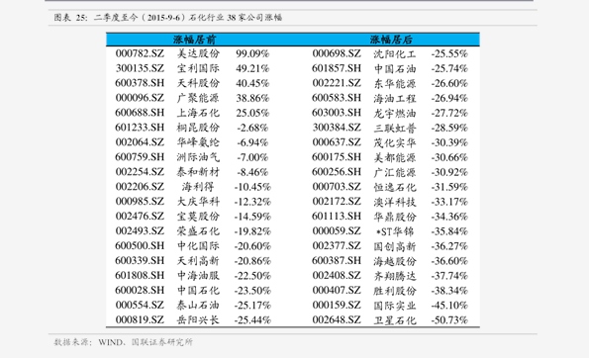Image resolution: width=589 pixels, height=358 pixels.
Task: Select the -2.68% value
Action: pyautogui.click(x=252, y=128)
